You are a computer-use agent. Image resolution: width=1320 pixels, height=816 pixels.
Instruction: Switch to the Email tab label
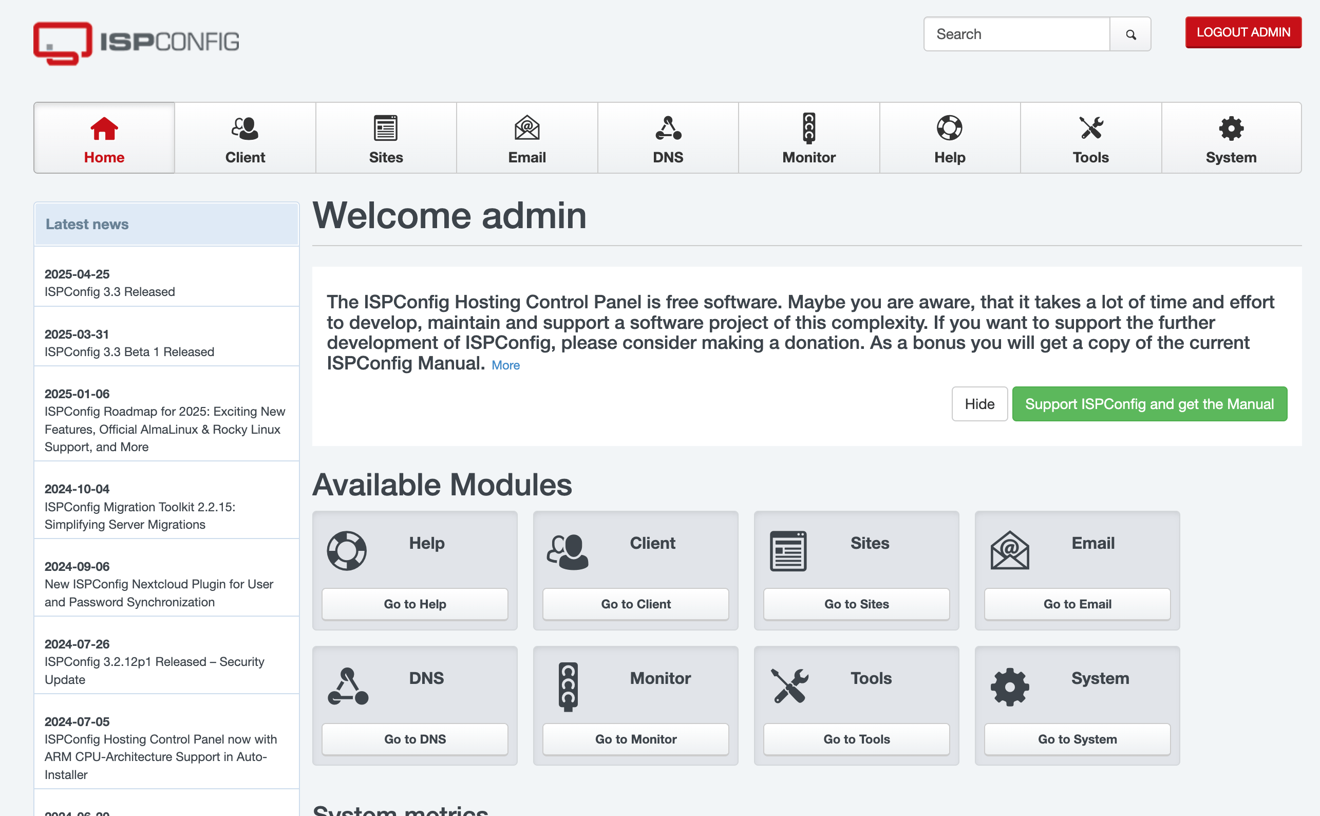(527, 158)
